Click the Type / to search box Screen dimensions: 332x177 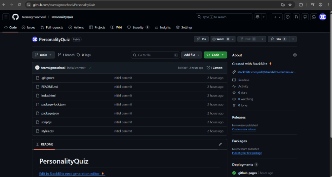pyautogui.click(x=224, y=17)
